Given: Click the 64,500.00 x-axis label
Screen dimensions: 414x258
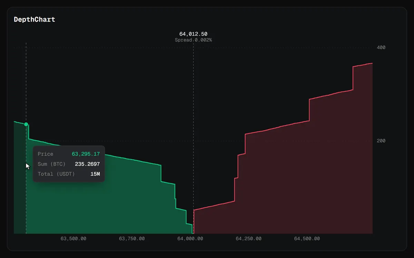Looking at the screenshot, I should click(307, 239).
